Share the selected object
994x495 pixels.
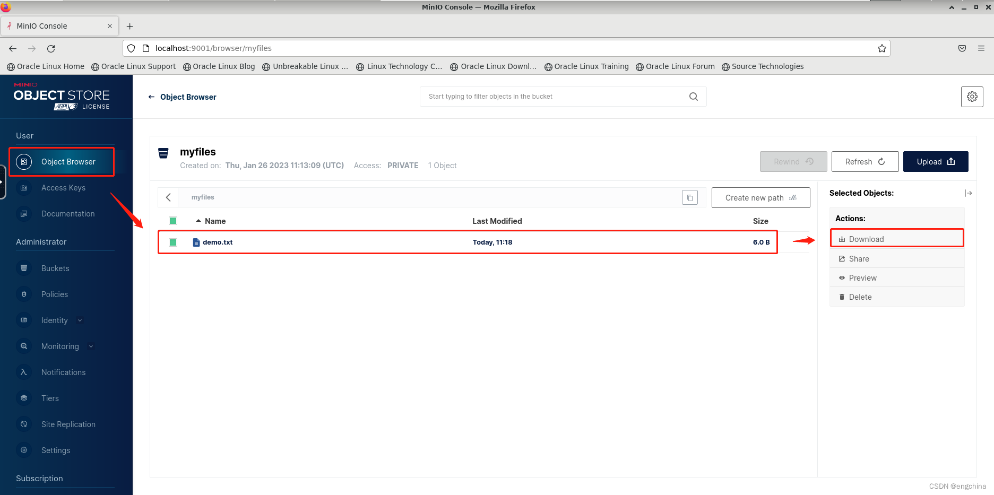897,259
